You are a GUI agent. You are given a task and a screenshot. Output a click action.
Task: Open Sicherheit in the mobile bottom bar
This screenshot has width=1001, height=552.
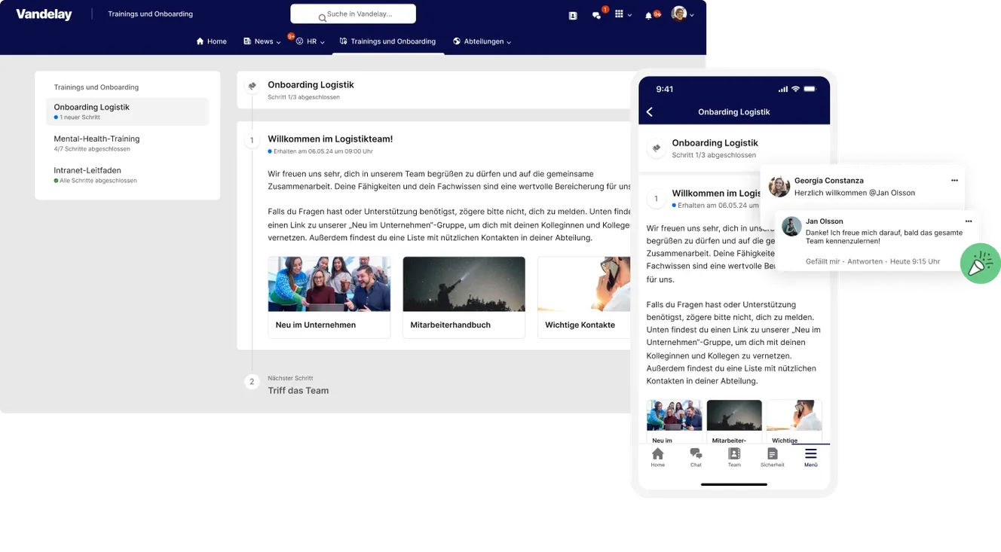pos(772,457)
